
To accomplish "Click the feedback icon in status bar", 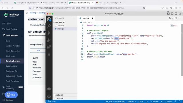I will (175, 102).
